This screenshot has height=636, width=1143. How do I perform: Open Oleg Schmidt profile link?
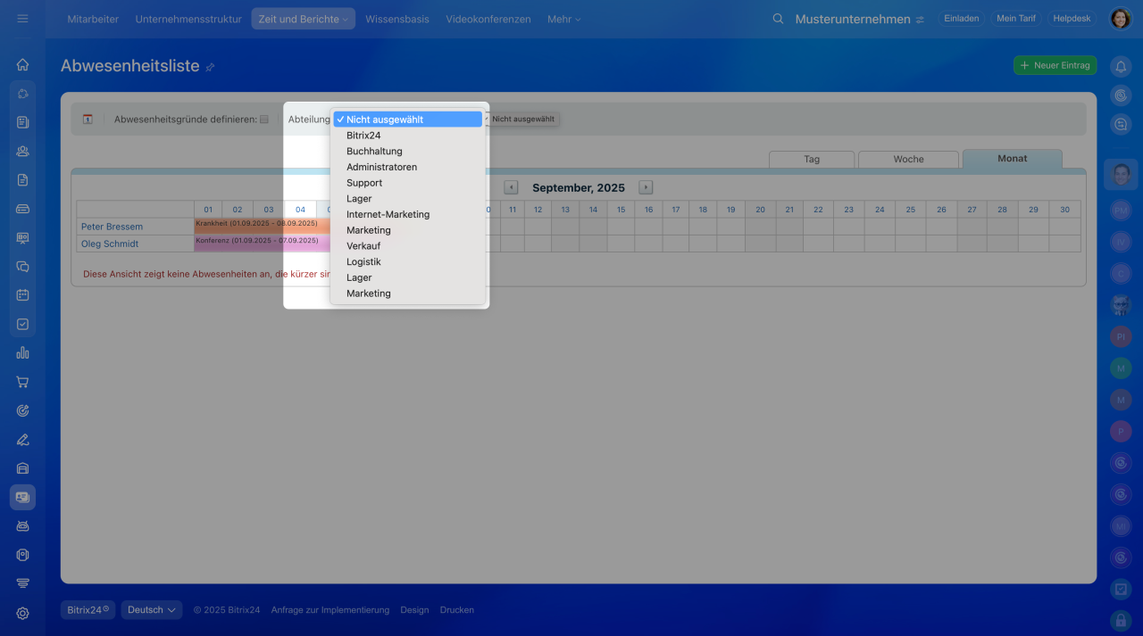coord(110,244)
